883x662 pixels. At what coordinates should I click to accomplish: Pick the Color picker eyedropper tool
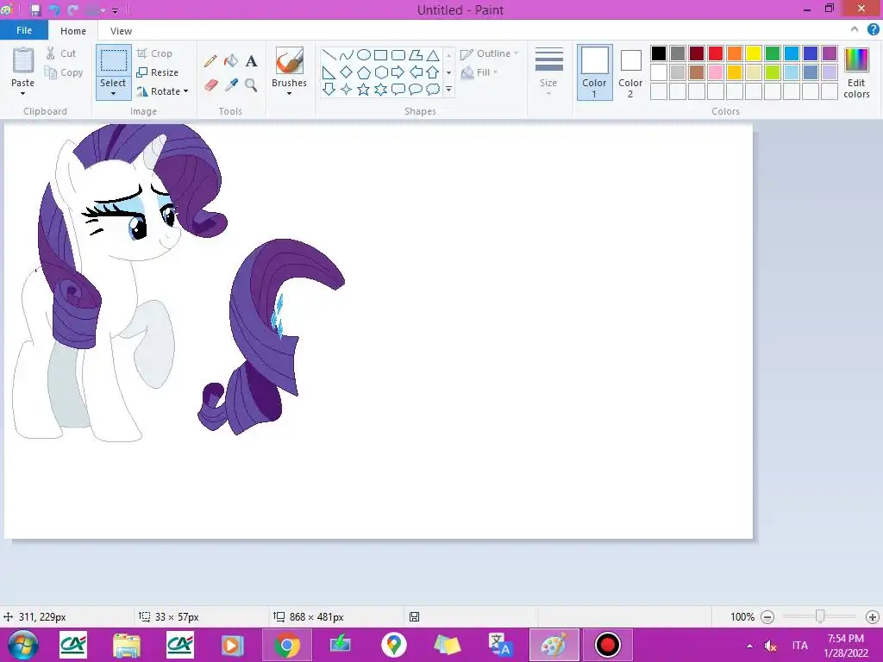pyautogui.click(x=231, y=85)
